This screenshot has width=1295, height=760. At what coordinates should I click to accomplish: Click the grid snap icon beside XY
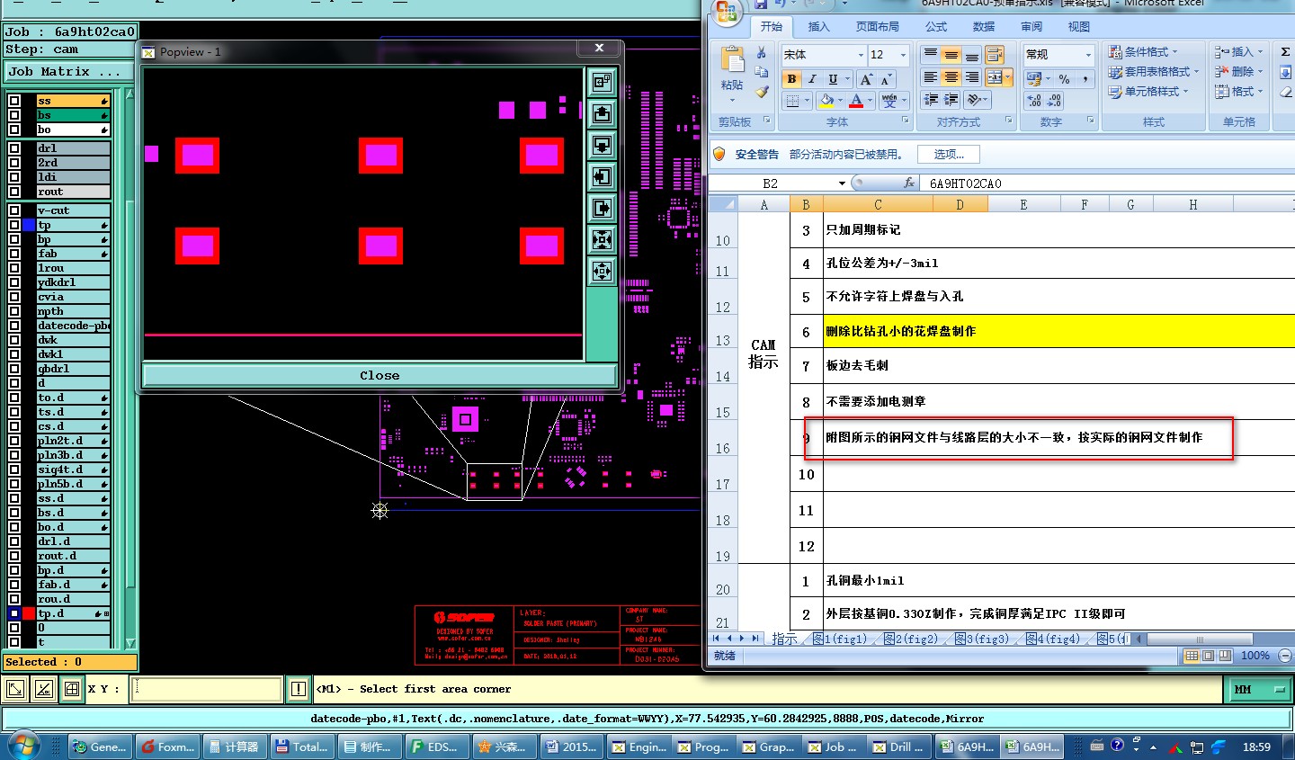(71, 690)
